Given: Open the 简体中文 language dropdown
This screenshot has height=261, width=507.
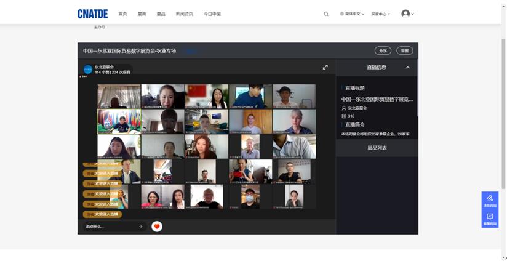Looking at the screenshot, I should [352, 14].
